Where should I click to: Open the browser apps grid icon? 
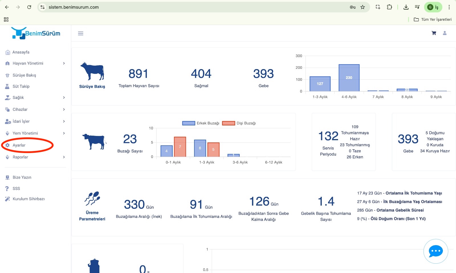[6, 19]
